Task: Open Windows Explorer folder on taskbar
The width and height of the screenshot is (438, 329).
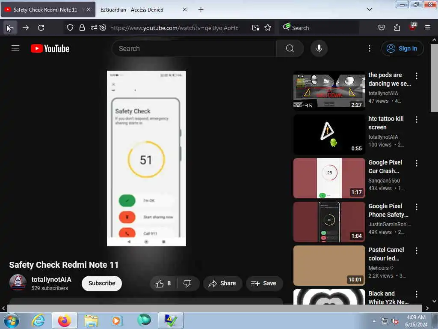Action: click(91, 320)
